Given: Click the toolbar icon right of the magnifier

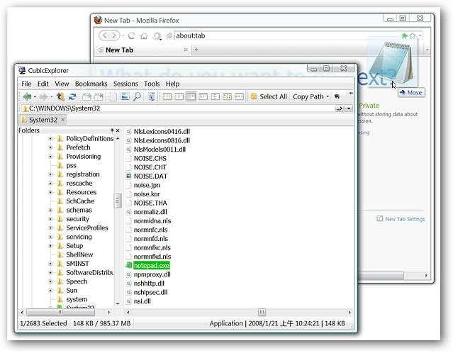Looking at the screenshot, I should point(152,96).
